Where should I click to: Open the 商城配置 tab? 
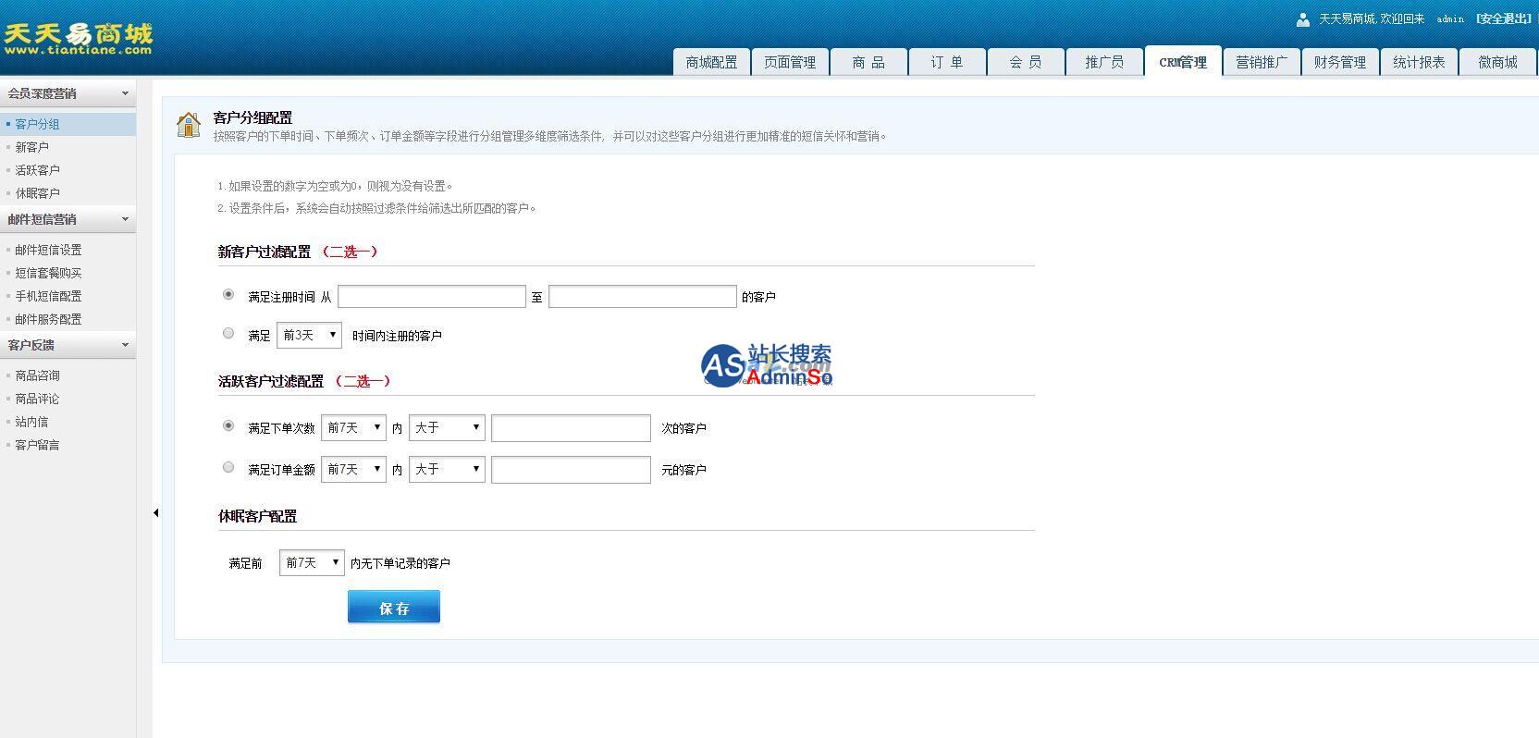point(711,62)
